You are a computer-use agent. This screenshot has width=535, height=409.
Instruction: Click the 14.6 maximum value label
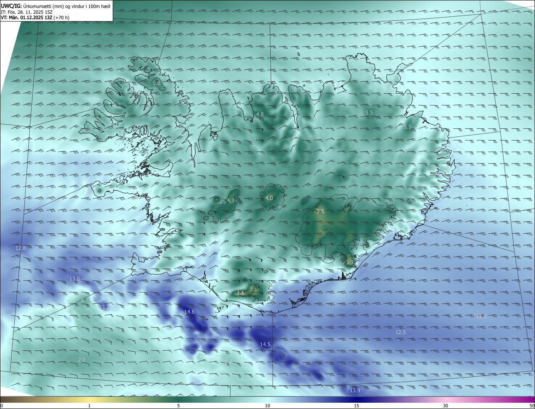click(189, 312)
